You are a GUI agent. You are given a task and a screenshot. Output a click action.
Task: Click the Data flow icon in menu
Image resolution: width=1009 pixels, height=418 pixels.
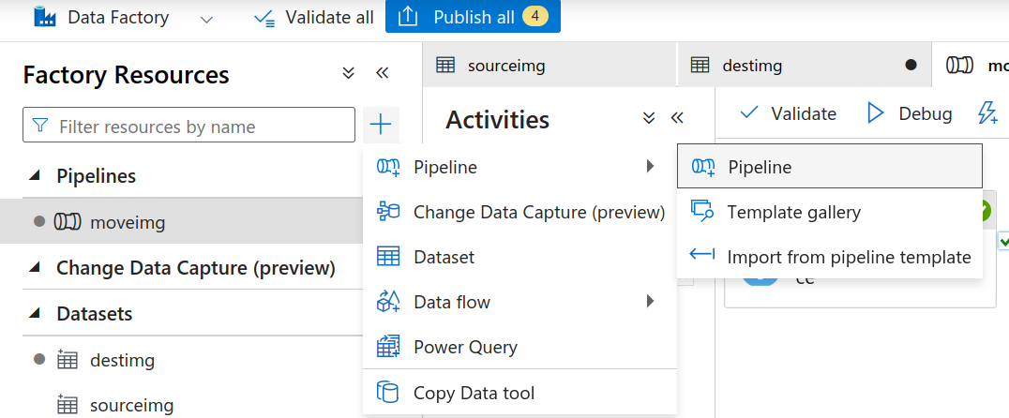pos(388,302)
